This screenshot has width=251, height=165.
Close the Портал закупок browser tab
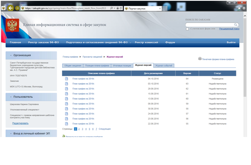pos(160,8)
